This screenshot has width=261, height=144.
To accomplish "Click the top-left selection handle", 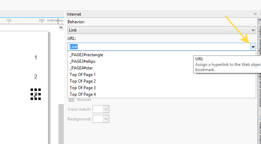I will pos(32,90).
